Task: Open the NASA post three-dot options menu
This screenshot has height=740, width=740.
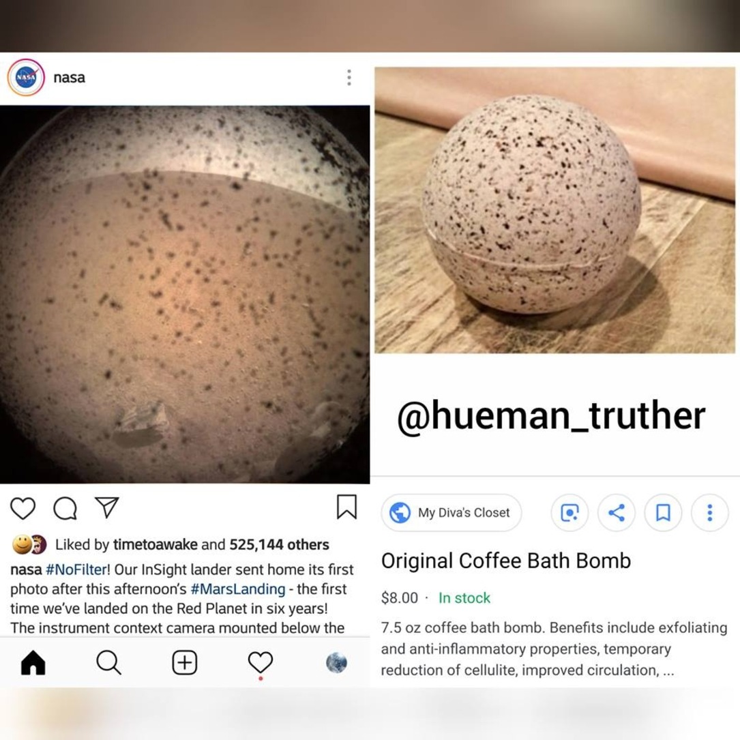Action: tap(349, 77)
